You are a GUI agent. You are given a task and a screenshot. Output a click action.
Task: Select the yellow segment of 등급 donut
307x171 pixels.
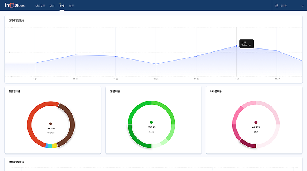[54, 145]
